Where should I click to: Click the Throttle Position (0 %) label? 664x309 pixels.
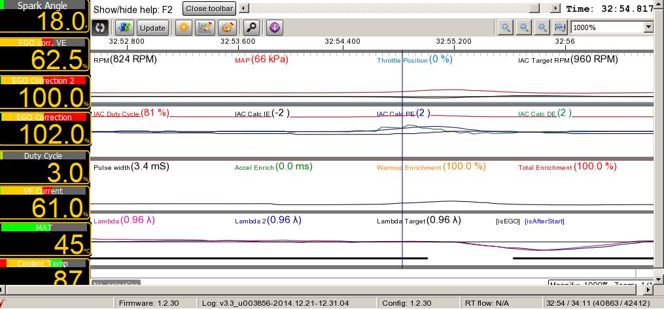(415, 59)
